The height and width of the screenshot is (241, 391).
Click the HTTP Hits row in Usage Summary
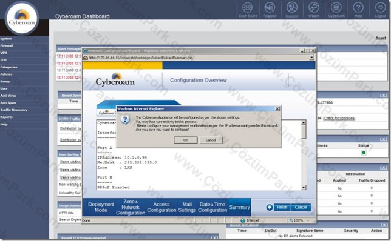[x=66, y=213]
